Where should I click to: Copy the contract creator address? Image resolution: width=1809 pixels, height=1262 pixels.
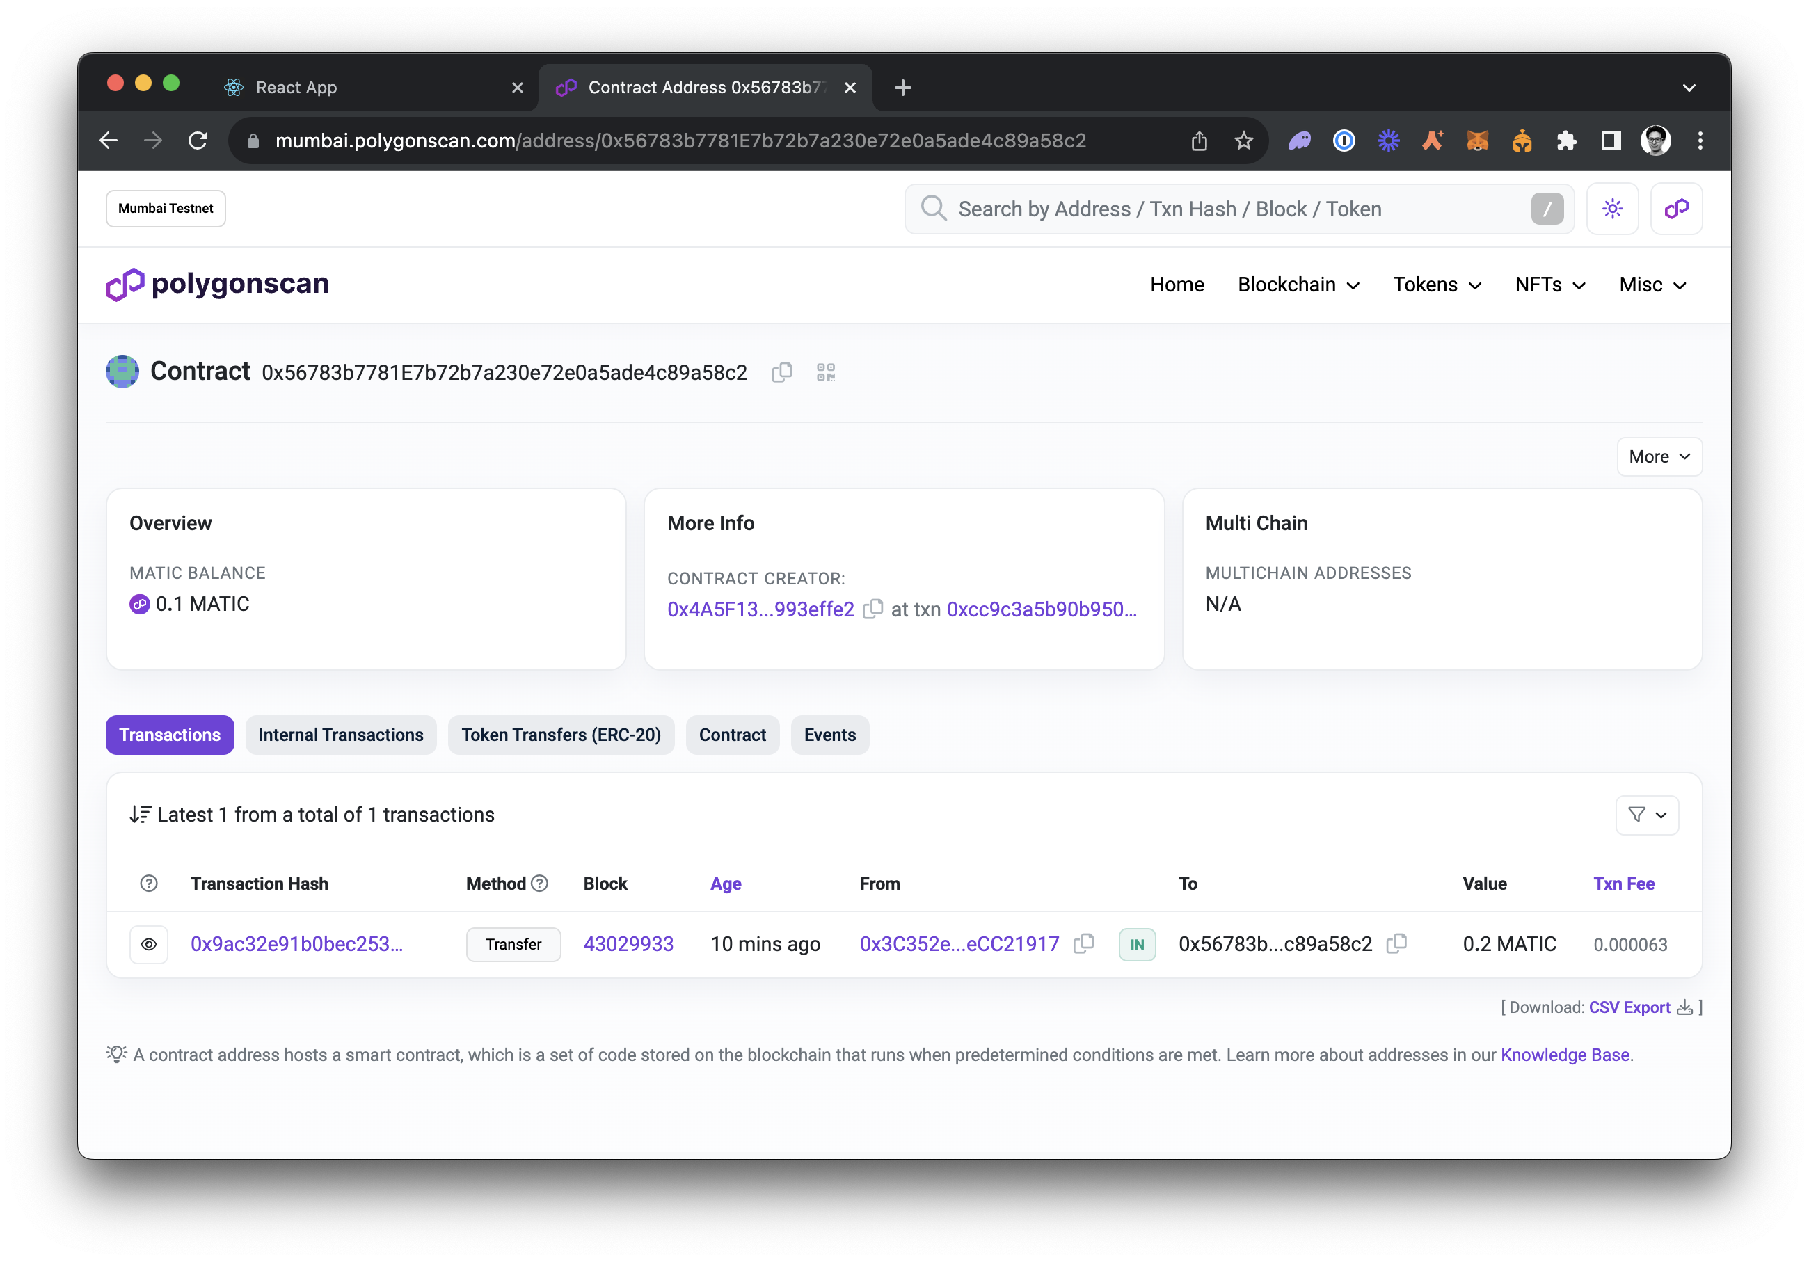[873, 609]
